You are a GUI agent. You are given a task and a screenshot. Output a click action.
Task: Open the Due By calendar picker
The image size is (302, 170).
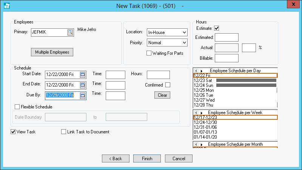[x=83, y=95]
